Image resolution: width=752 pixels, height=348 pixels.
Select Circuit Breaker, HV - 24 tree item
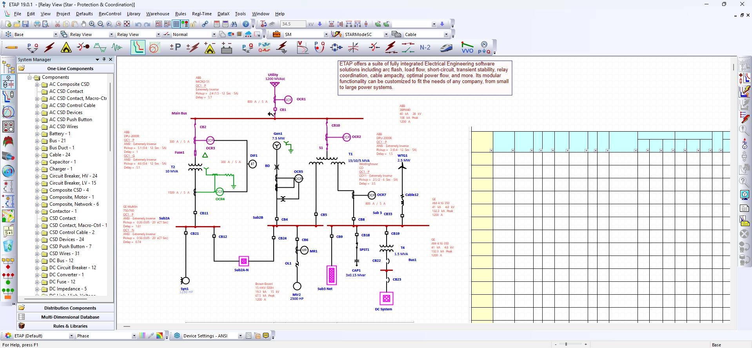pos(73,176)
